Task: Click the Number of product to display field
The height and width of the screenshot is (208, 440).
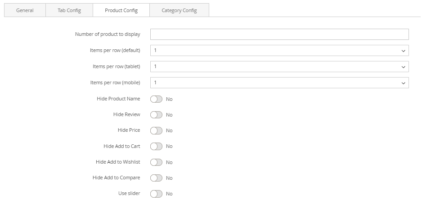Action: (x=279, y=35)
